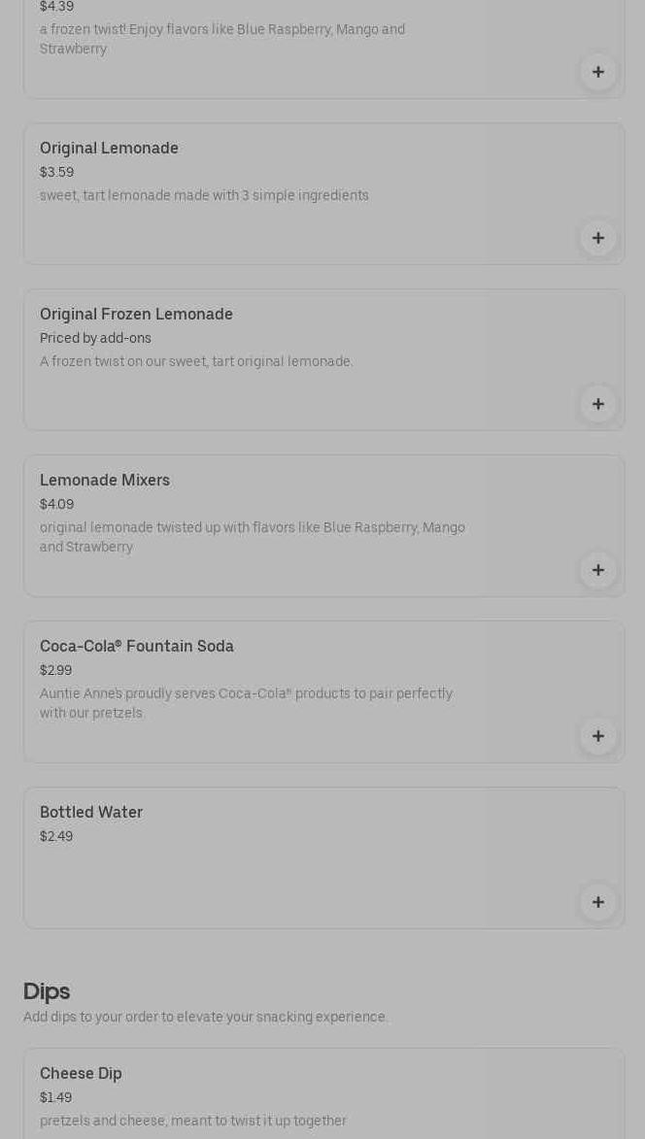Screen dimensions: 645x1139
Task: Choose the Coca-Cola Fountain Soda title
Action: pos(137,647)
